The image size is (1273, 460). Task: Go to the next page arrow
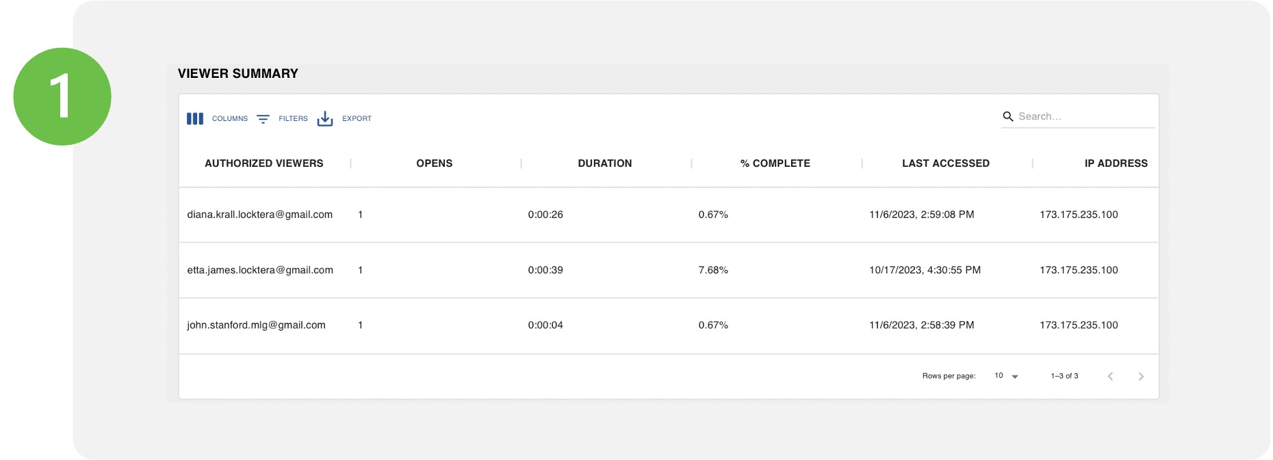coord(1141,377)
